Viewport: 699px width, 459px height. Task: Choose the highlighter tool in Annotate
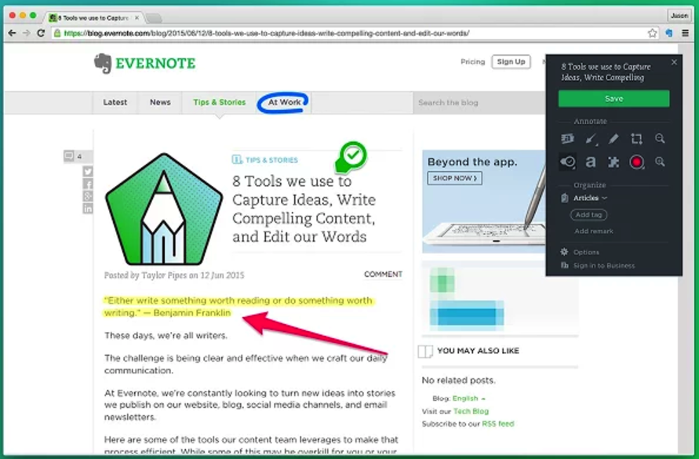(613, 139)
